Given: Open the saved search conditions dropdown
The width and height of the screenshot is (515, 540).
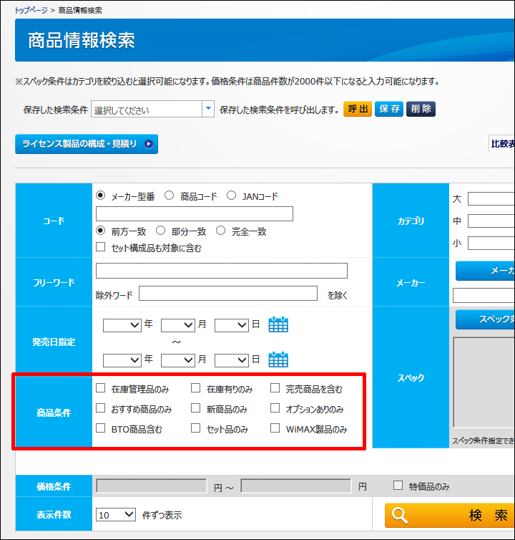Looking at the screenshot, I should click(x=208, y=110).
